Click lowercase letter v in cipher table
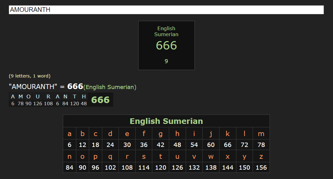The image size is (333, 179). click(194, 157)
